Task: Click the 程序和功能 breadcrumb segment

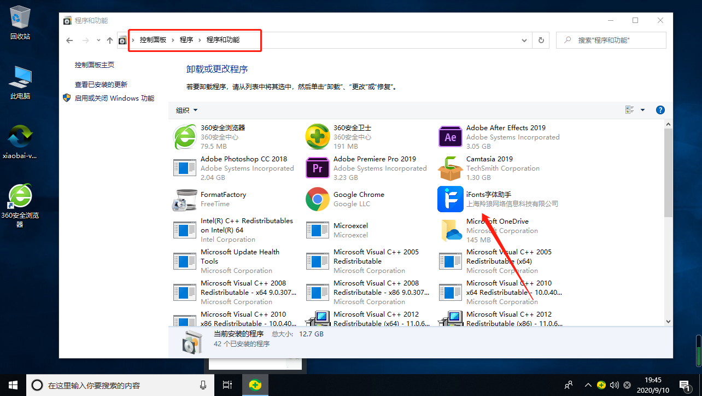Action: coord(223,40)
